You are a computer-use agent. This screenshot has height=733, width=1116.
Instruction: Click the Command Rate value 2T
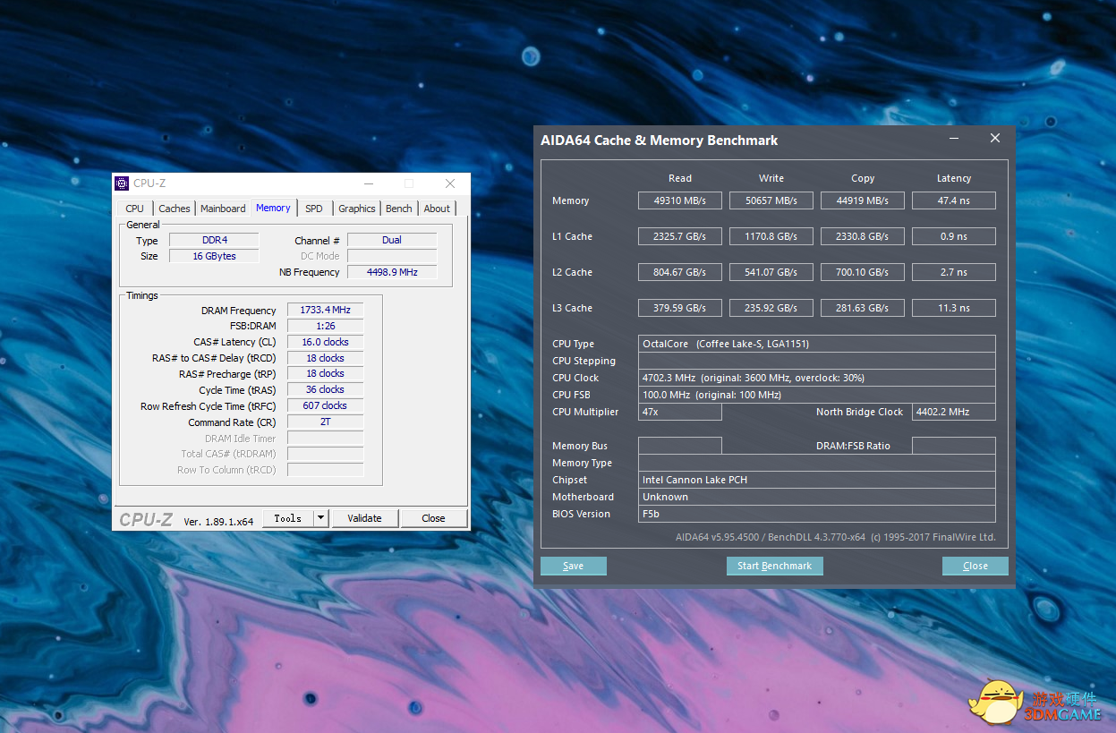(x=326, y=422)
